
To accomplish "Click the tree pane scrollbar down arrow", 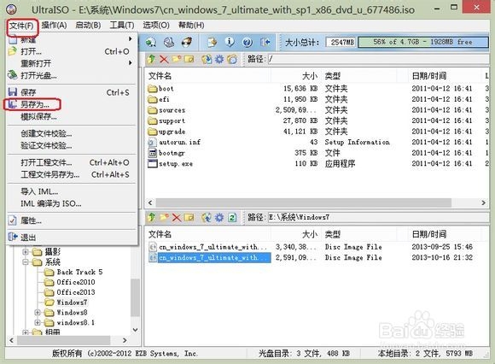I will 135,330.
